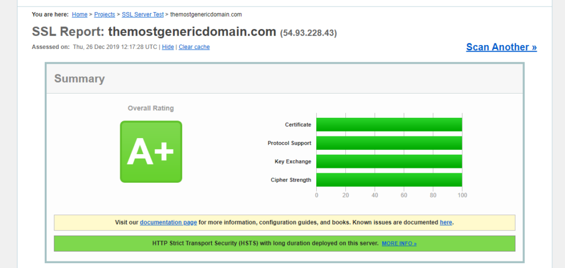Select the IP address 54.93.228.43

click(308, 33)
